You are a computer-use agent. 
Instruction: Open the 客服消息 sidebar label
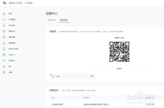click(x=12, y=43)
